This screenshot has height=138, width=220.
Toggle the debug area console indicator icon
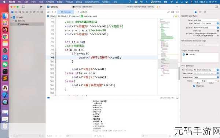pos(48,98)
